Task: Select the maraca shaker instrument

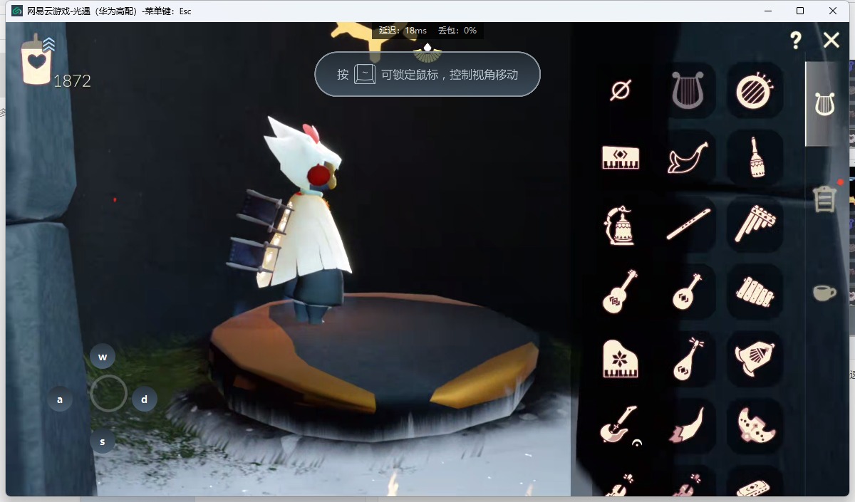Action: (755, 157)
